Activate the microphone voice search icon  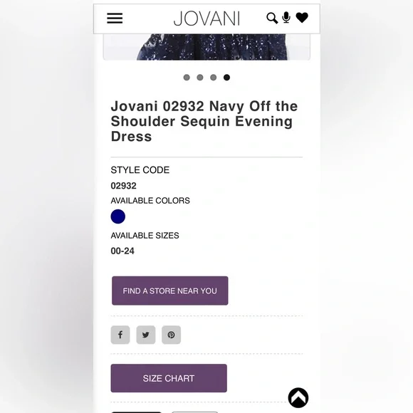286,18
